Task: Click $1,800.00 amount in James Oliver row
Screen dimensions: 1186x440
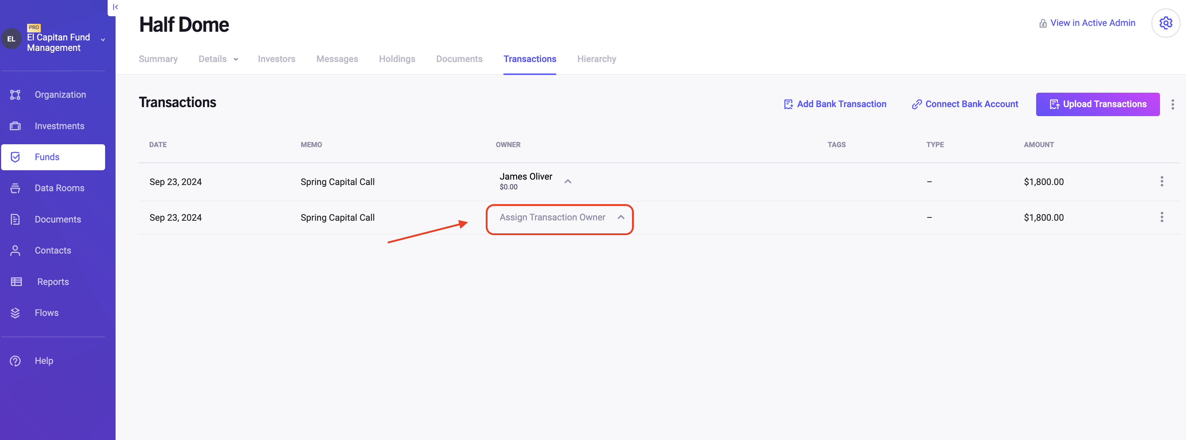Action: point(1043,182)
